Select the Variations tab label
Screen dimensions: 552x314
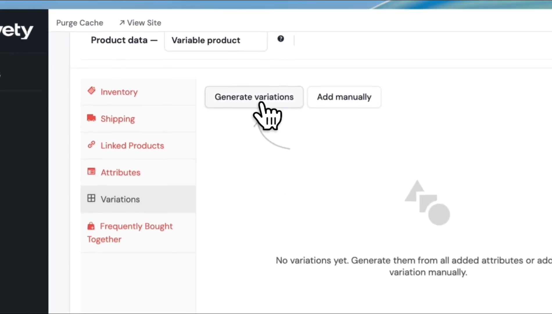pos(120,199)
